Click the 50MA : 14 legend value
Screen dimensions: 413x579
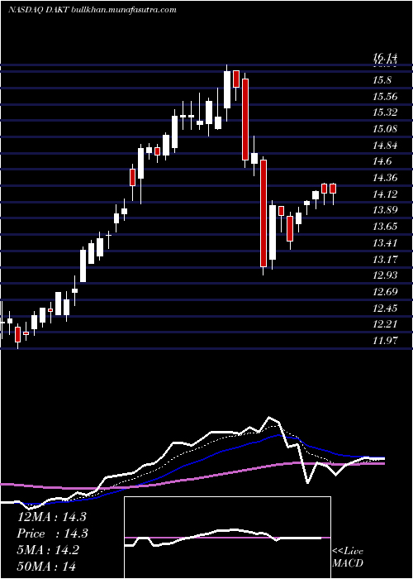46,566
